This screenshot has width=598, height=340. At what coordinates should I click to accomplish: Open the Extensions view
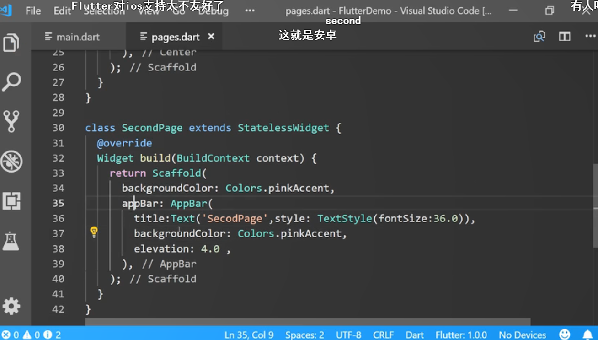click(x=11, y=201)
